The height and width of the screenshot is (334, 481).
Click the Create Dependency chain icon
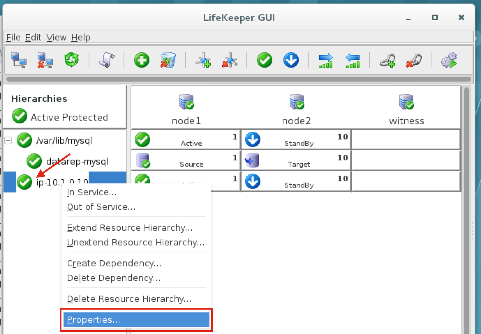[387, 60]
